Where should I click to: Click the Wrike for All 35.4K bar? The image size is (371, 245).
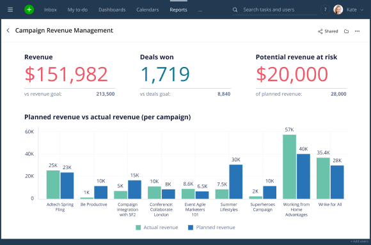tap(323, 178)
